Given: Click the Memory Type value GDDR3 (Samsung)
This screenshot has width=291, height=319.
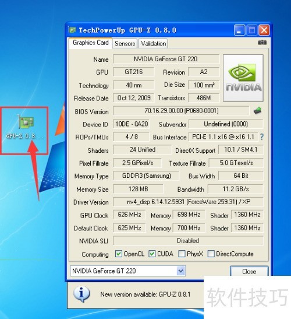Looking at the screenshot, I should click(x=146, y=176).
